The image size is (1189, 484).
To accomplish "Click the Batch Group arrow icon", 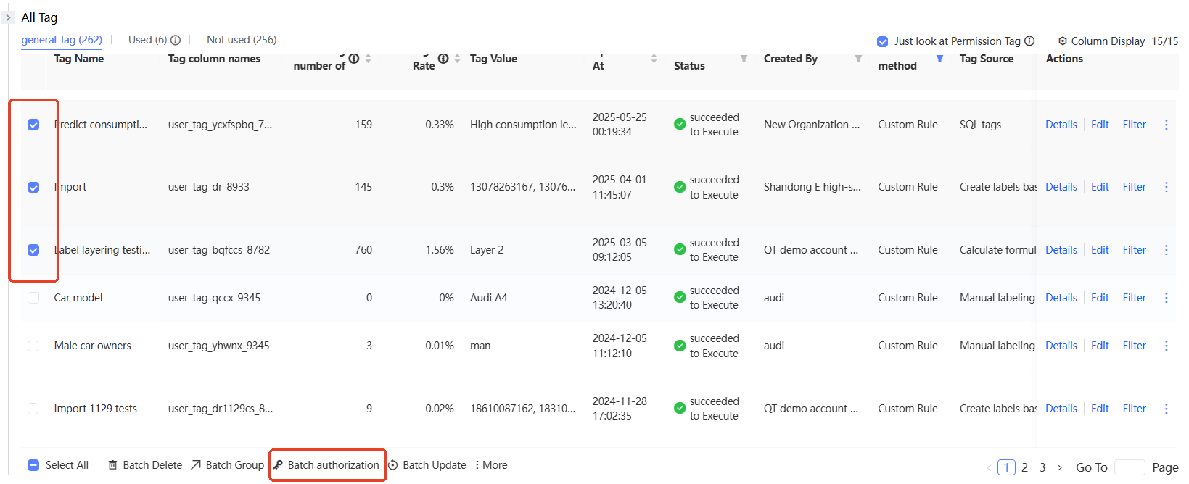I will pos(196,465).
